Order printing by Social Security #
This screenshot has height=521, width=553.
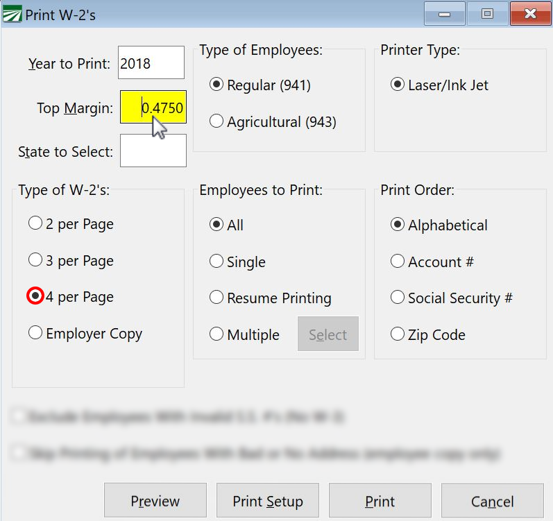(398, 298)
